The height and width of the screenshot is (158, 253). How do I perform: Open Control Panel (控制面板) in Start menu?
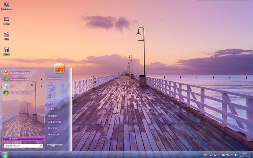tap(52, 116)
